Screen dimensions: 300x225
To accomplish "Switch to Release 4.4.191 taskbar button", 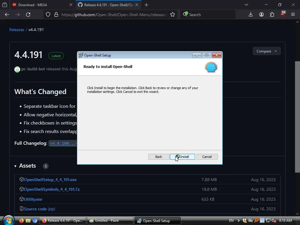I will (63, 221).
